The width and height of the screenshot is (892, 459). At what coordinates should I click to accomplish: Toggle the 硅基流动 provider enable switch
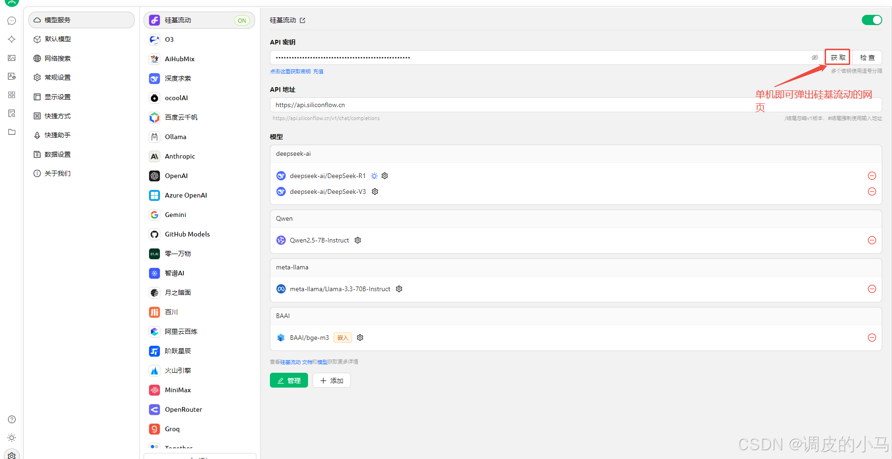click(x=872, y=20)
